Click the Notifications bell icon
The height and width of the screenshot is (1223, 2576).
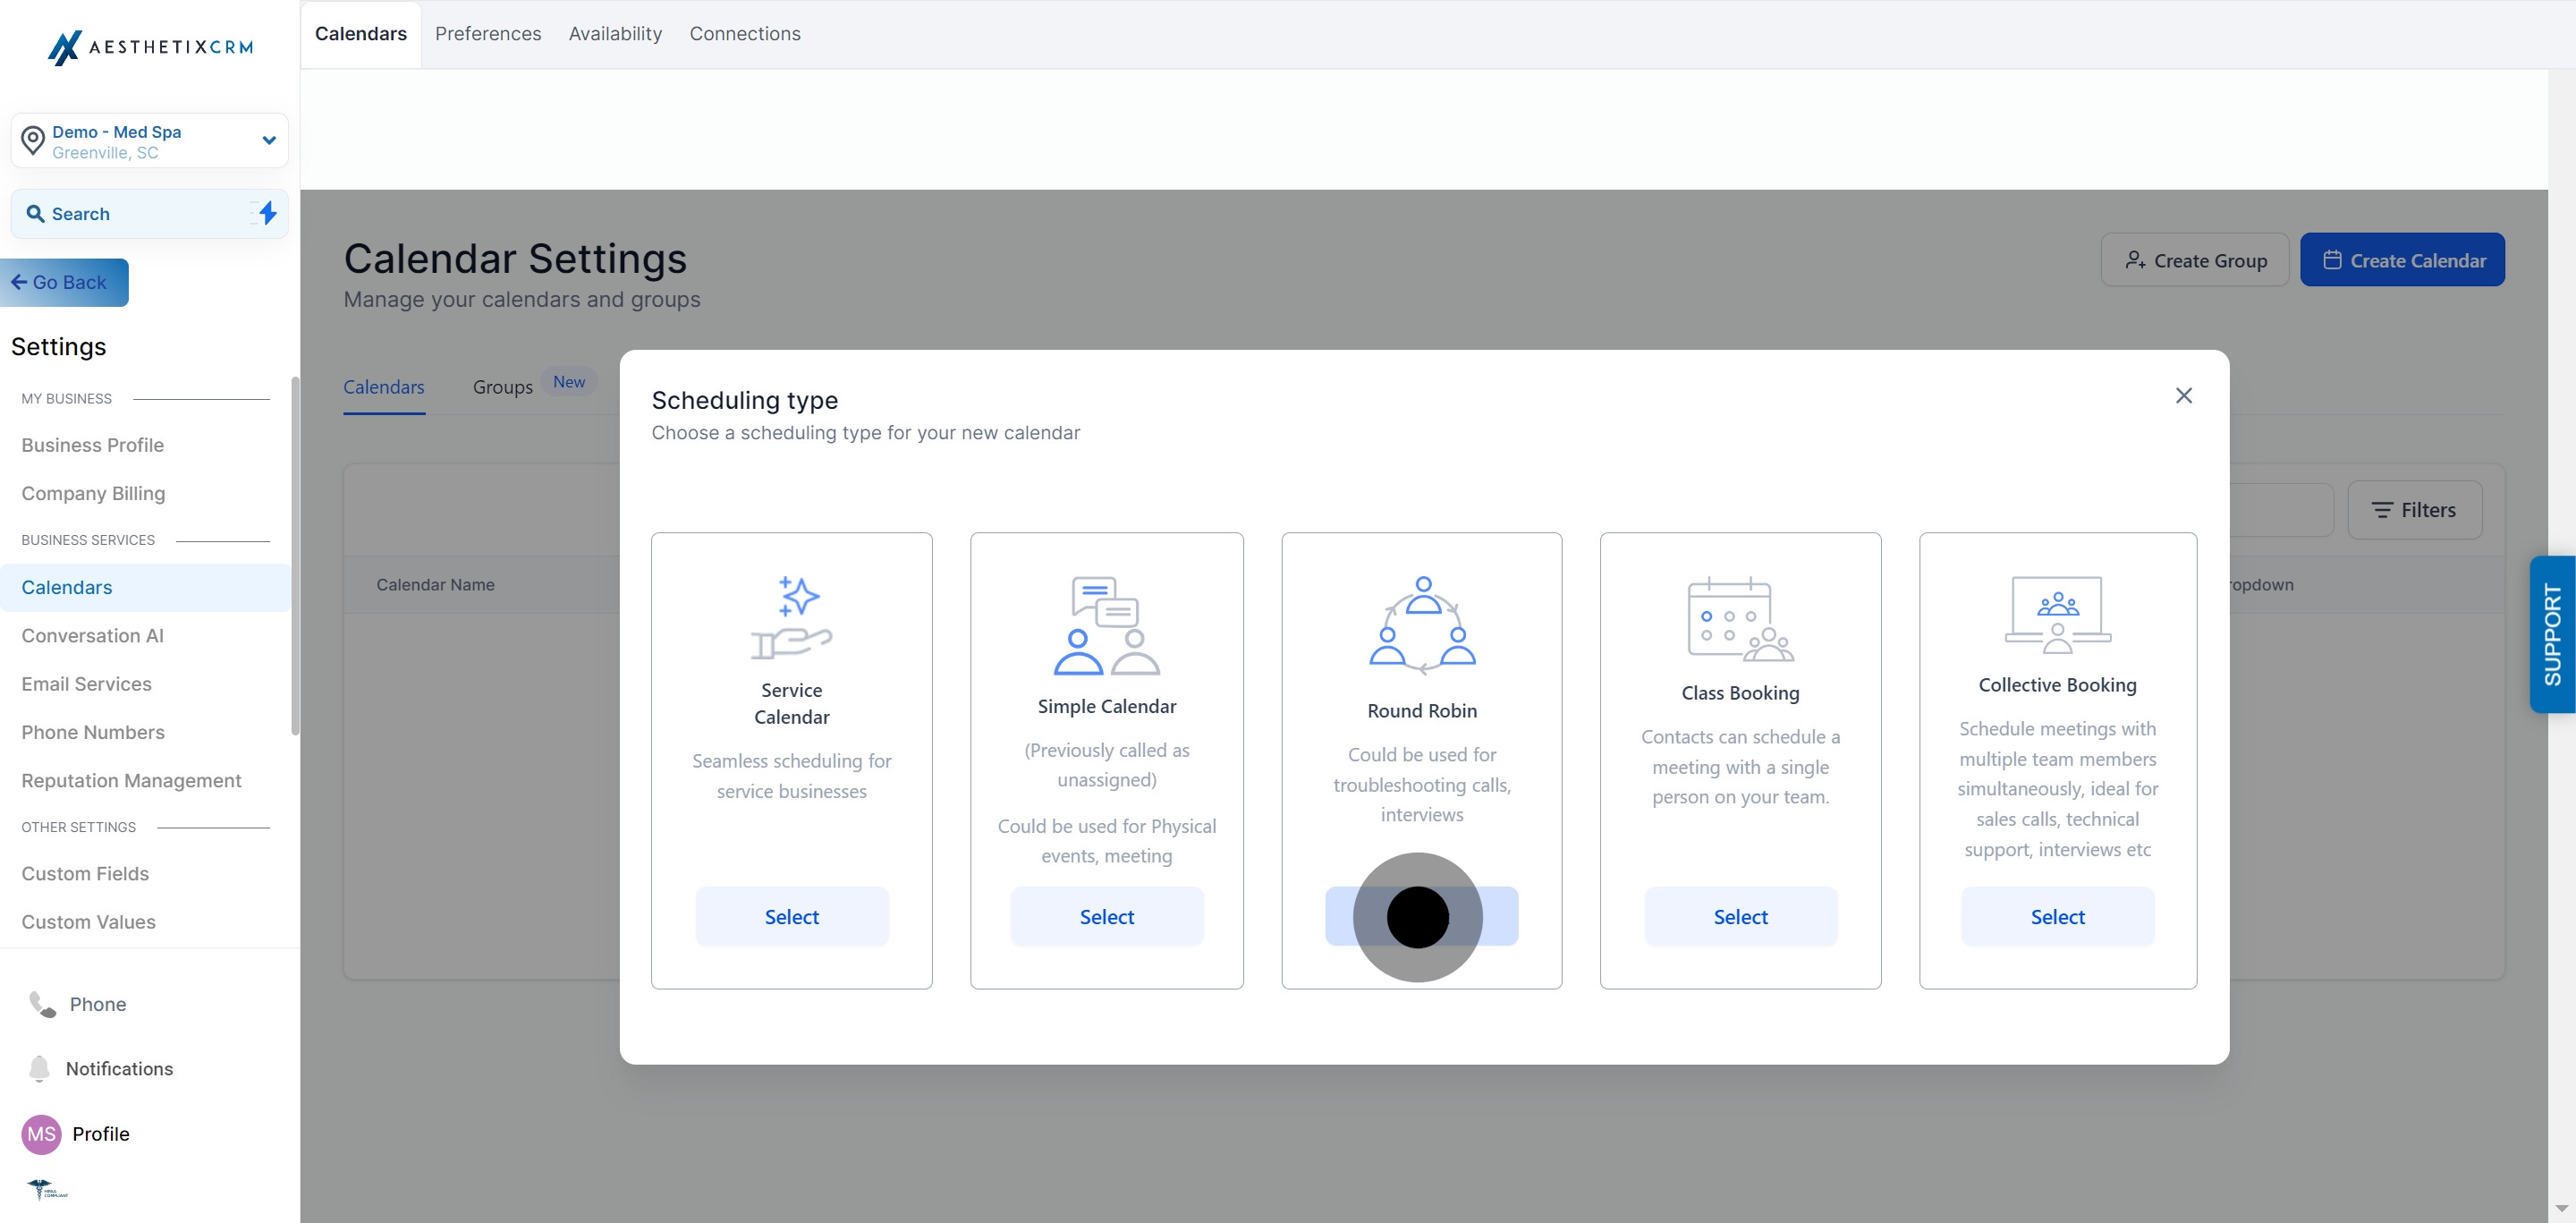click(39, 1069)
